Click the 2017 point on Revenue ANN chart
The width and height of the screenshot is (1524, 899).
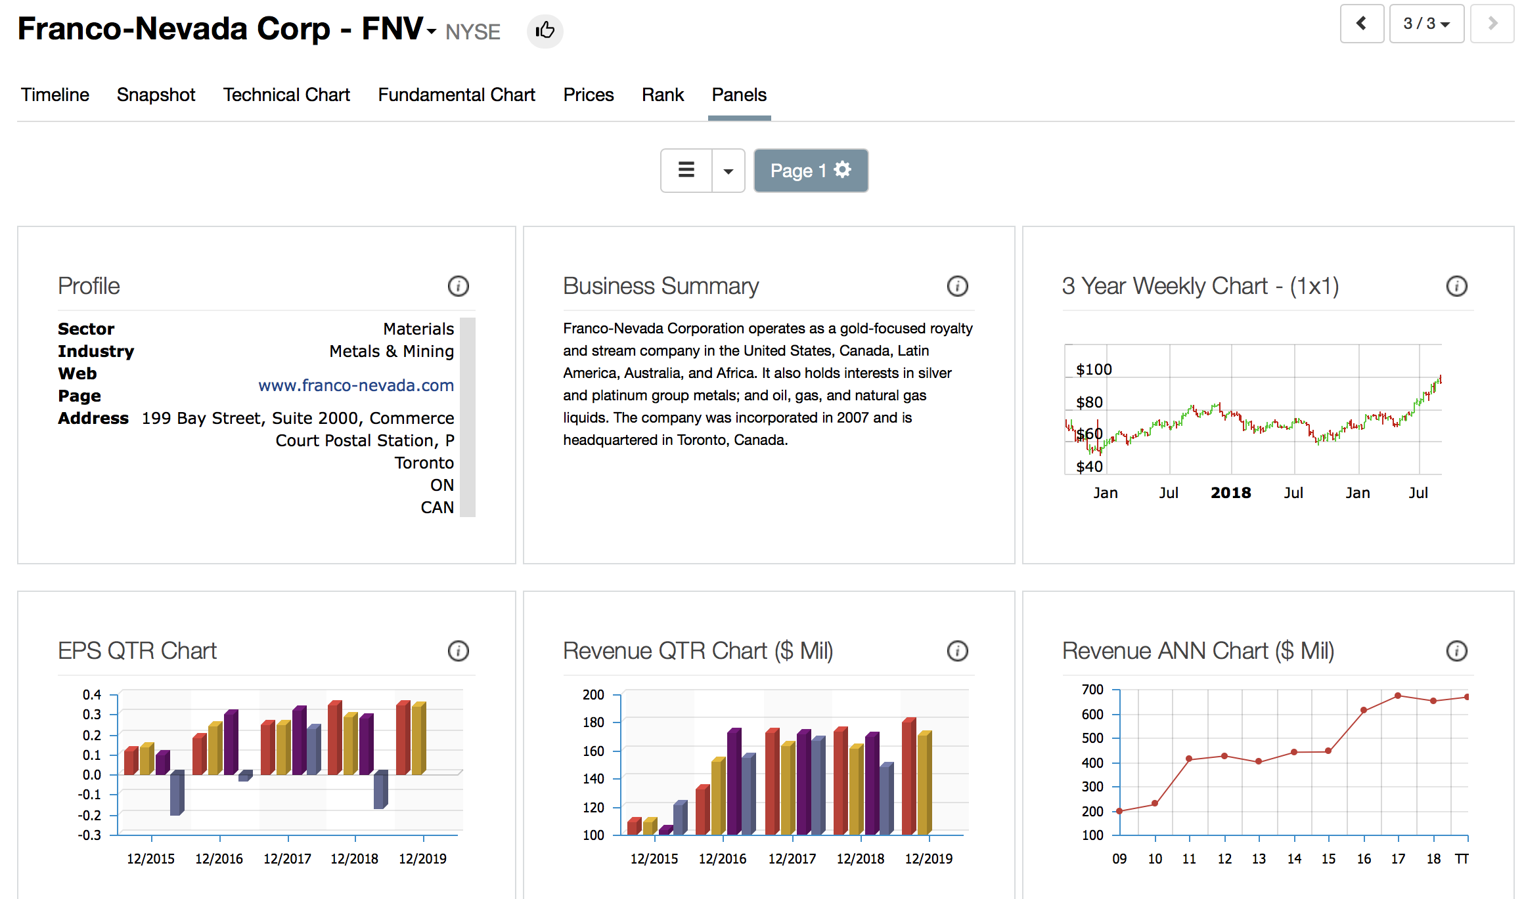(1398, 696)
